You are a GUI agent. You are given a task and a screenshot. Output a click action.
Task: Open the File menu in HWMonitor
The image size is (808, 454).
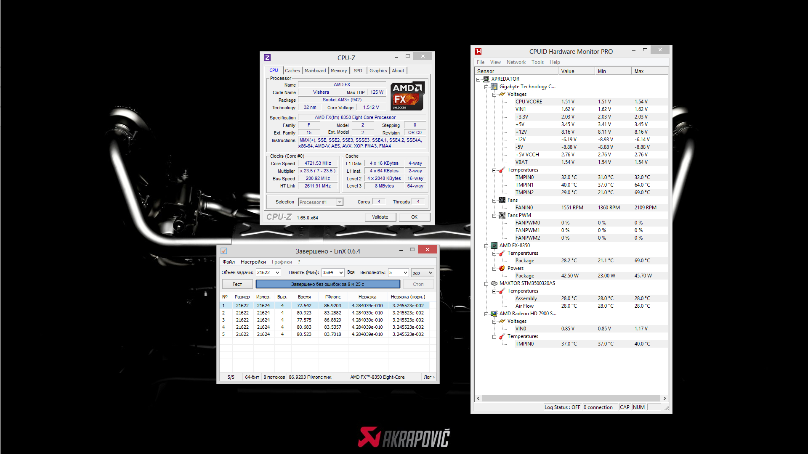point(481,62)
